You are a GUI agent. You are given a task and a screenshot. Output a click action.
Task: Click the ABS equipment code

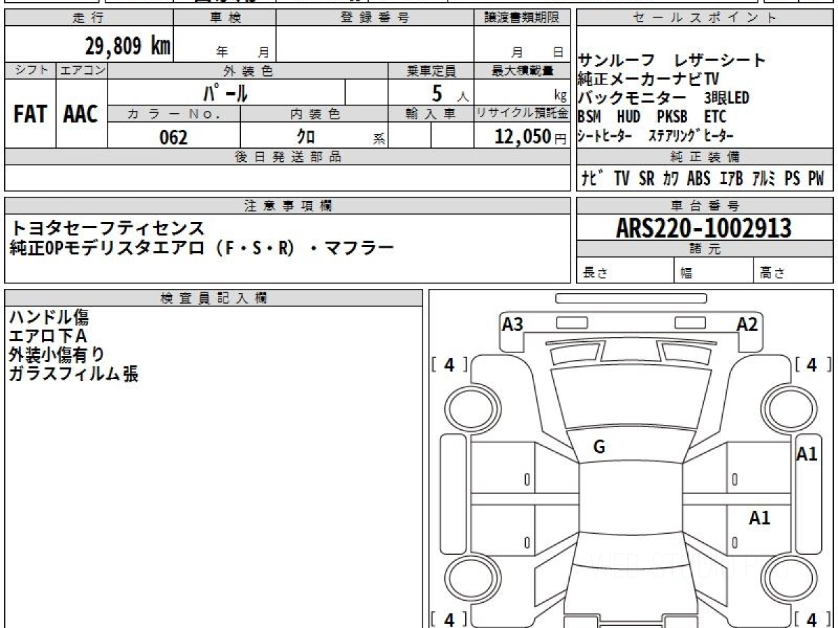pyautogui.click(x=698, y=179)
